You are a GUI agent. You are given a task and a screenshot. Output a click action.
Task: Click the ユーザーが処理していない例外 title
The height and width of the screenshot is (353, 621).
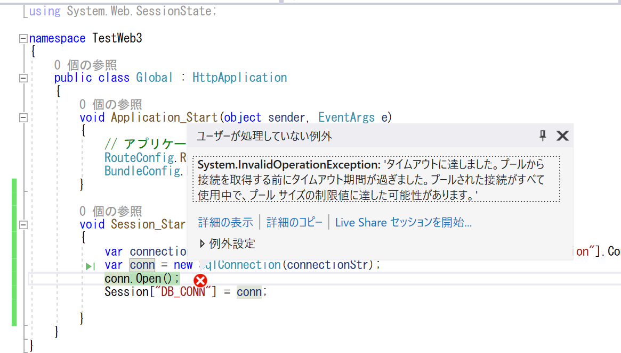click(x=264, y=136)
